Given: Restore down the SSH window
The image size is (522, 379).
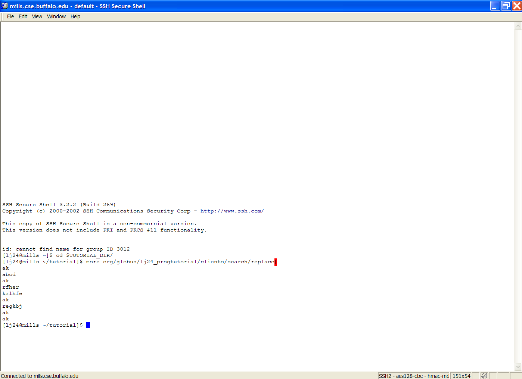Looking at the screenshot, I should [506, 6].
